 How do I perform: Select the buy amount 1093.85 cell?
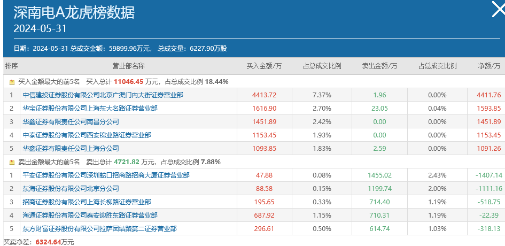tap(264, 148)
